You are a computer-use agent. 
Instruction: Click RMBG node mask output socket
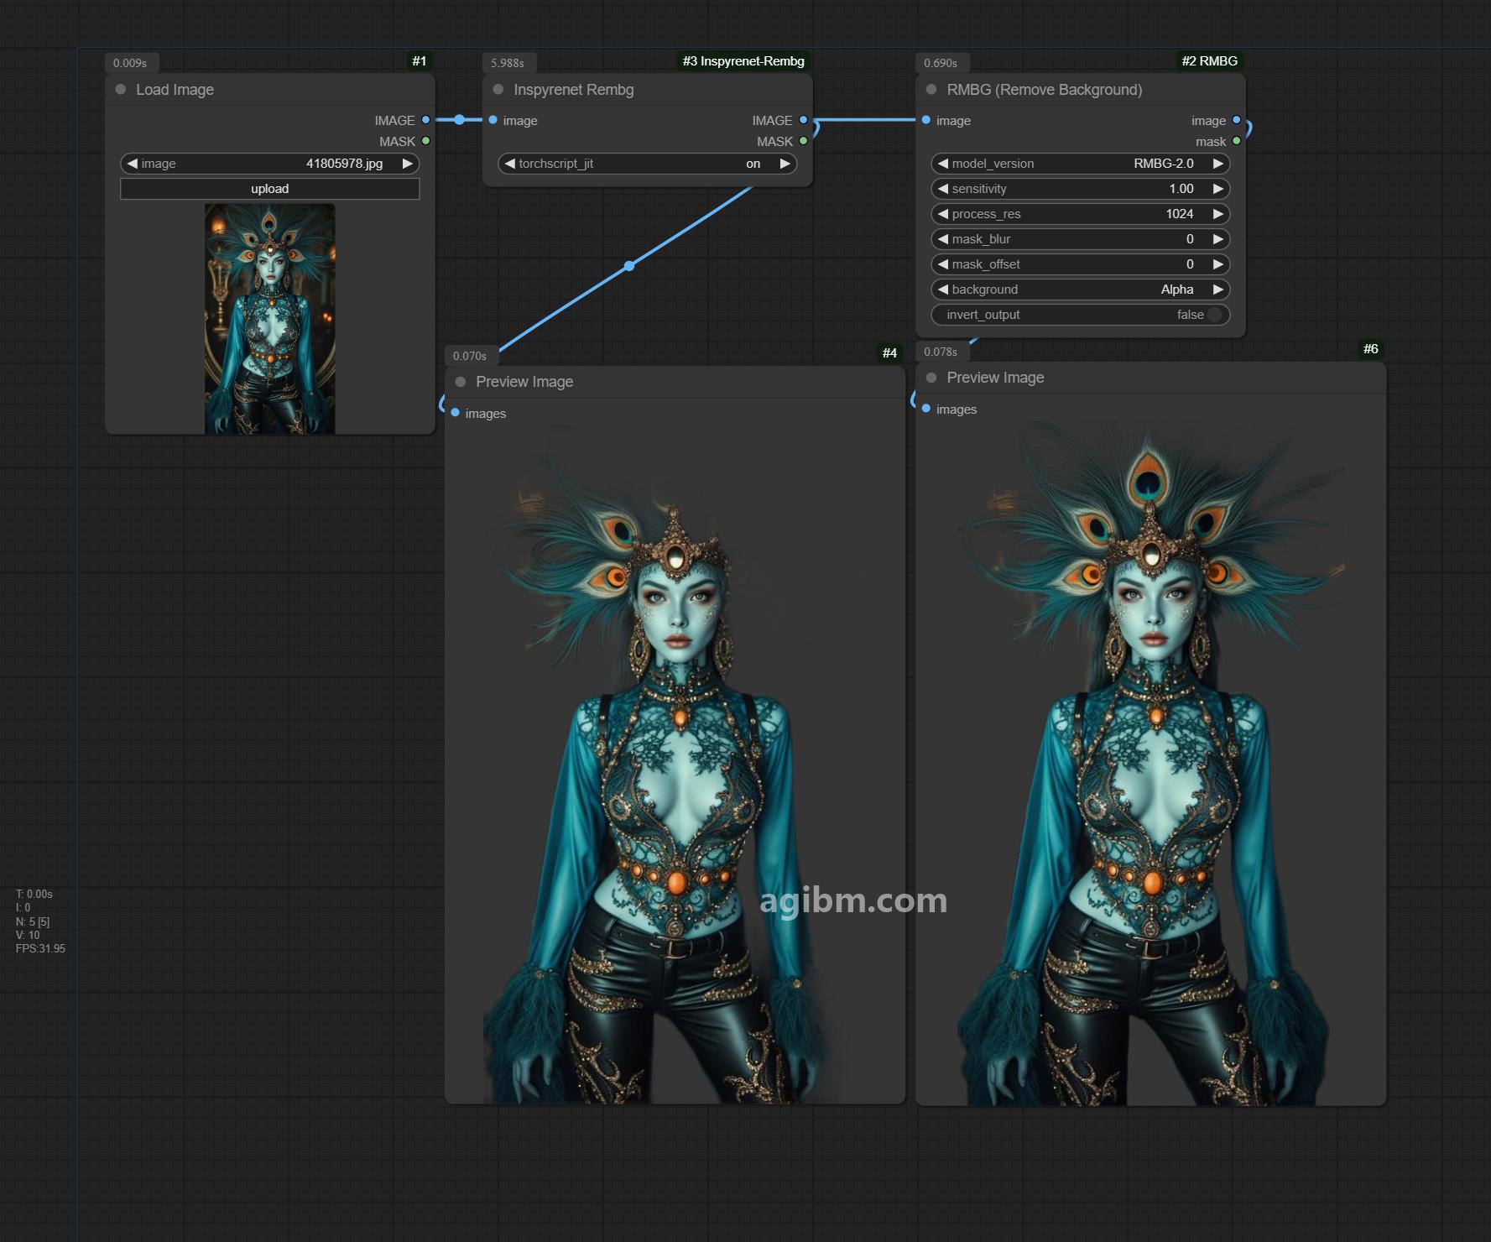click(x=1237, y=141)
